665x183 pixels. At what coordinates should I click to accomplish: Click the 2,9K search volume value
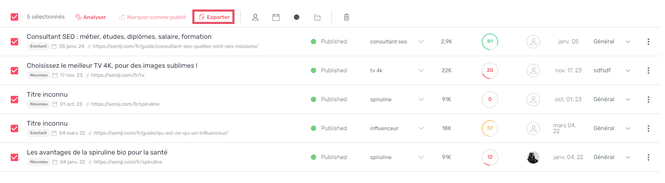coord(447,42)
